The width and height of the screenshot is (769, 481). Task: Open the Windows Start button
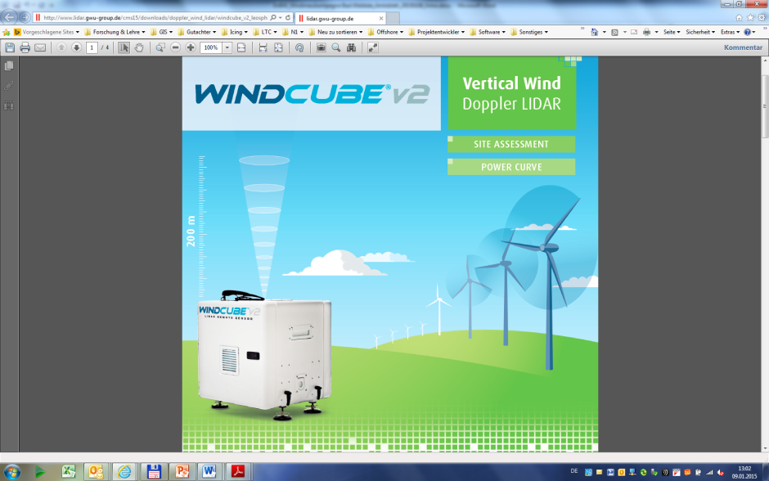pos(11,472)
